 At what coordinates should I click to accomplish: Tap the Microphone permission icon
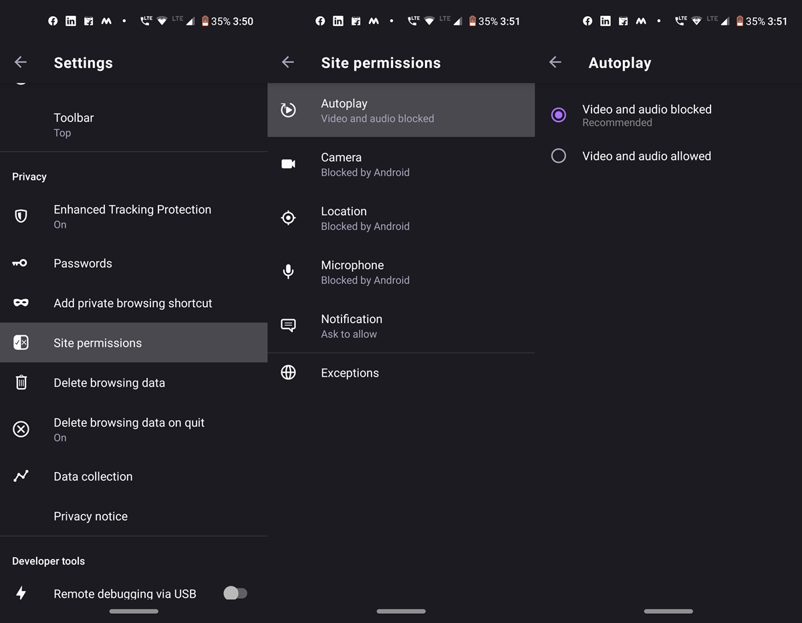tap(288, 272)
